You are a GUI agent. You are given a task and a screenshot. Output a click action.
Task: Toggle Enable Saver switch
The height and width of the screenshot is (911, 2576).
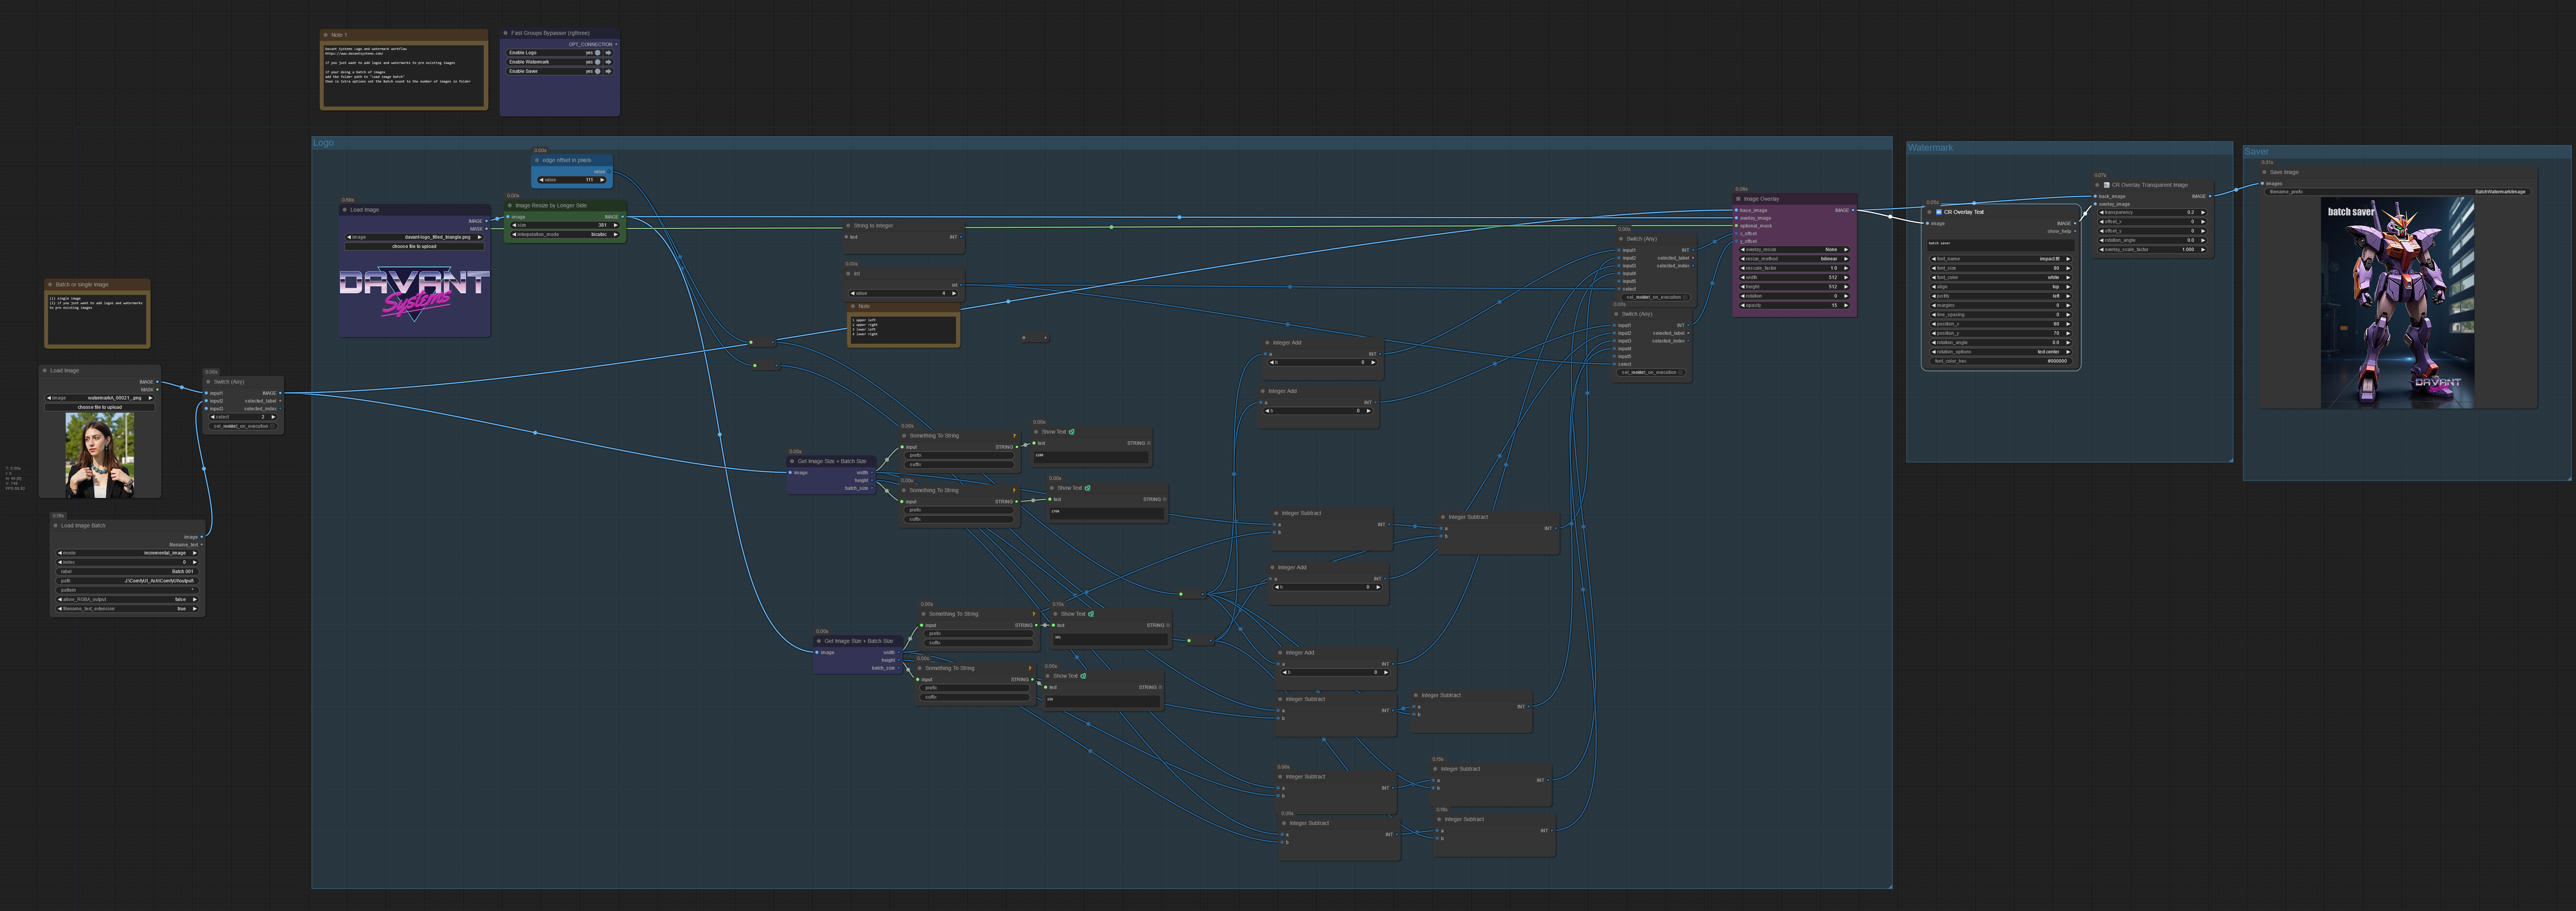pyautogui.click(x=598, y=71)
